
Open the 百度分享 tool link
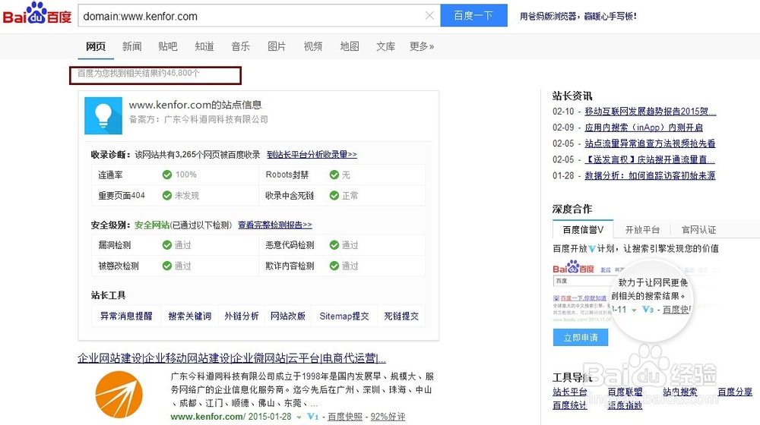(x=735, y=392)
